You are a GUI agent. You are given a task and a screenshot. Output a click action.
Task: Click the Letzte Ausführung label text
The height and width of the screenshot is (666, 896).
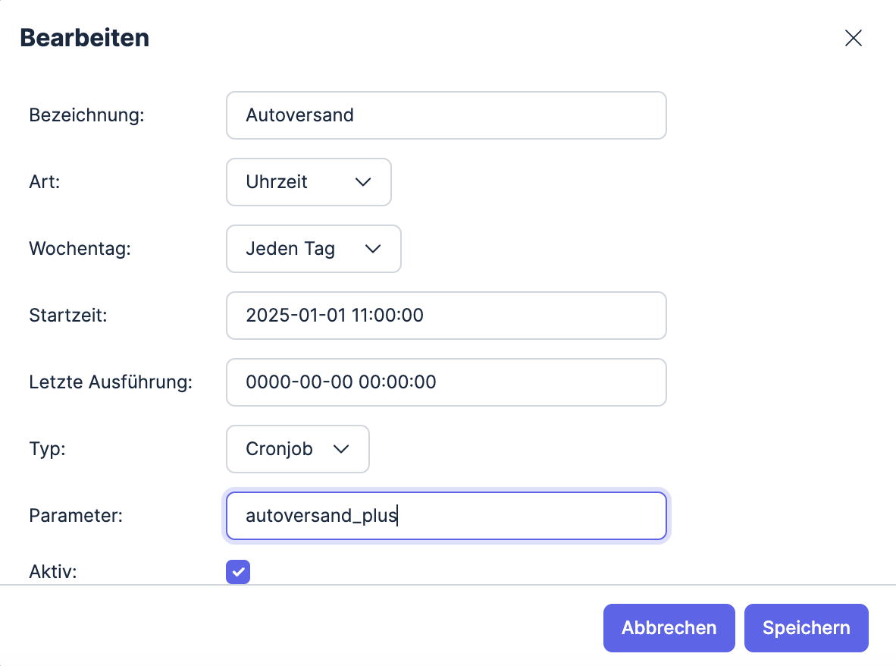tap(111, 382)
